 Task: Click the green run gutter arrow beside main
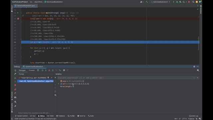18,13
